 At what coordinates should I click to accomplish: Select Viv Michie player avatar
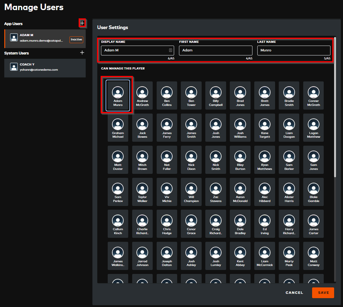click(x=167, y=189)
